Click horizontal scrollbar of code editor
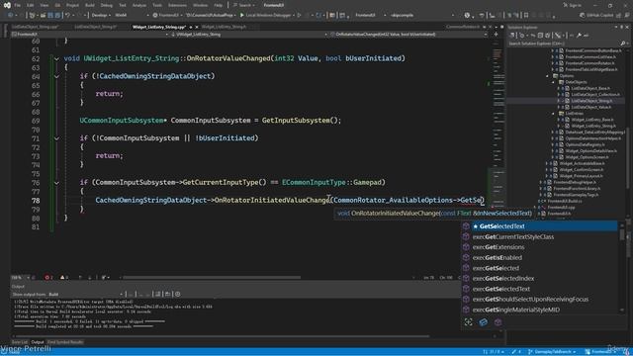This screenshot has width=633, height=356. 212,278
